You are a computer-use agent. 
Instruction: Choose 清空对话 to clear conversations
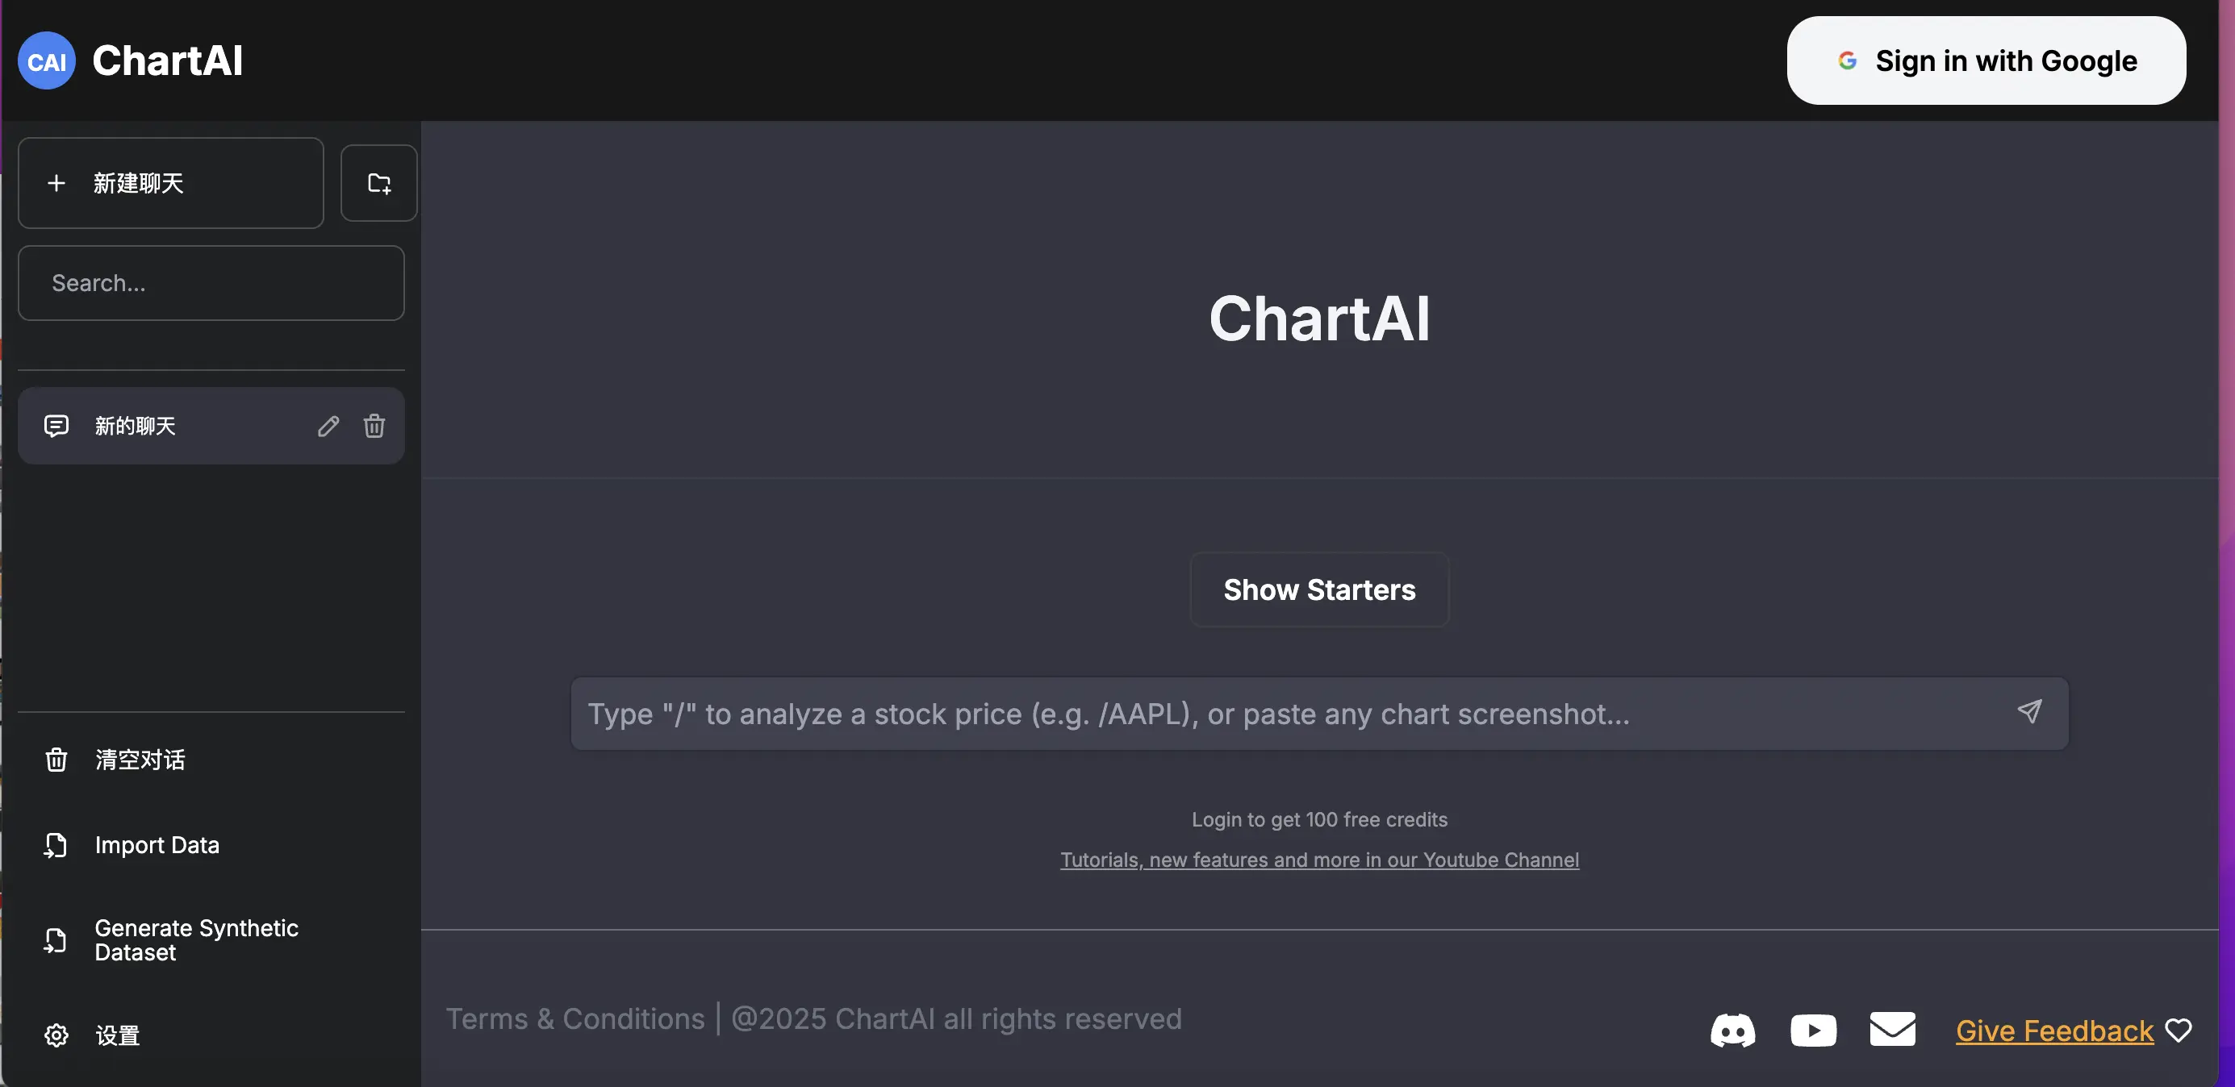139,760
